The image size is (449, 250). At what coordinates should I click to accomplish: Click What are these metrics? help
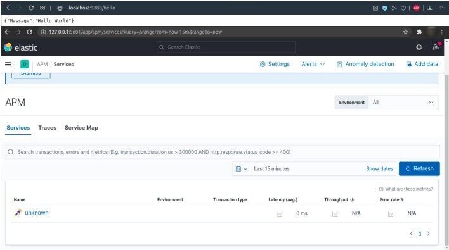[x=406, y=189]
